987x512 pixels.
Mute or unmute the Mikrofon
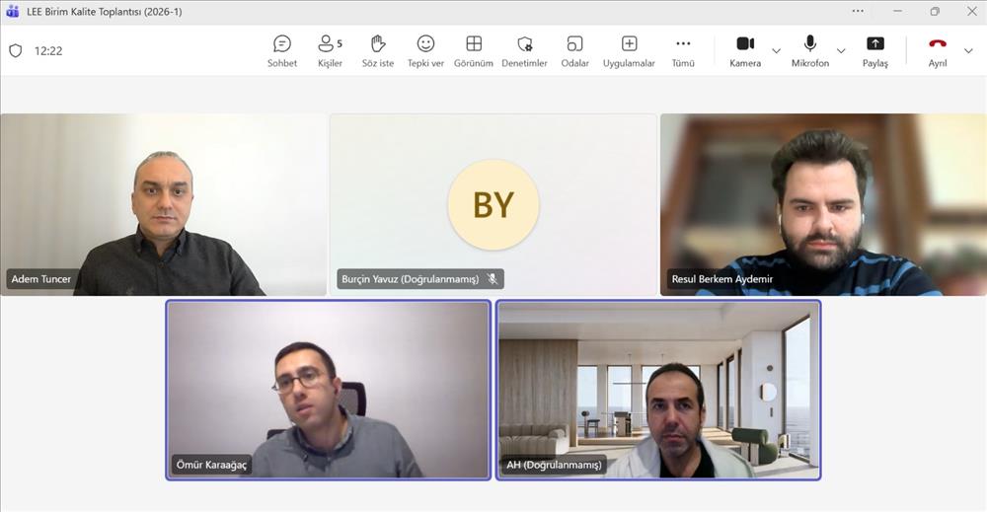[x=809, y=50]
